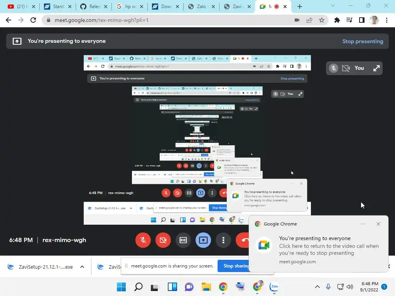Turn on the camera in Meet
Screen dimensions: 395x296
[x=163, y=240]
